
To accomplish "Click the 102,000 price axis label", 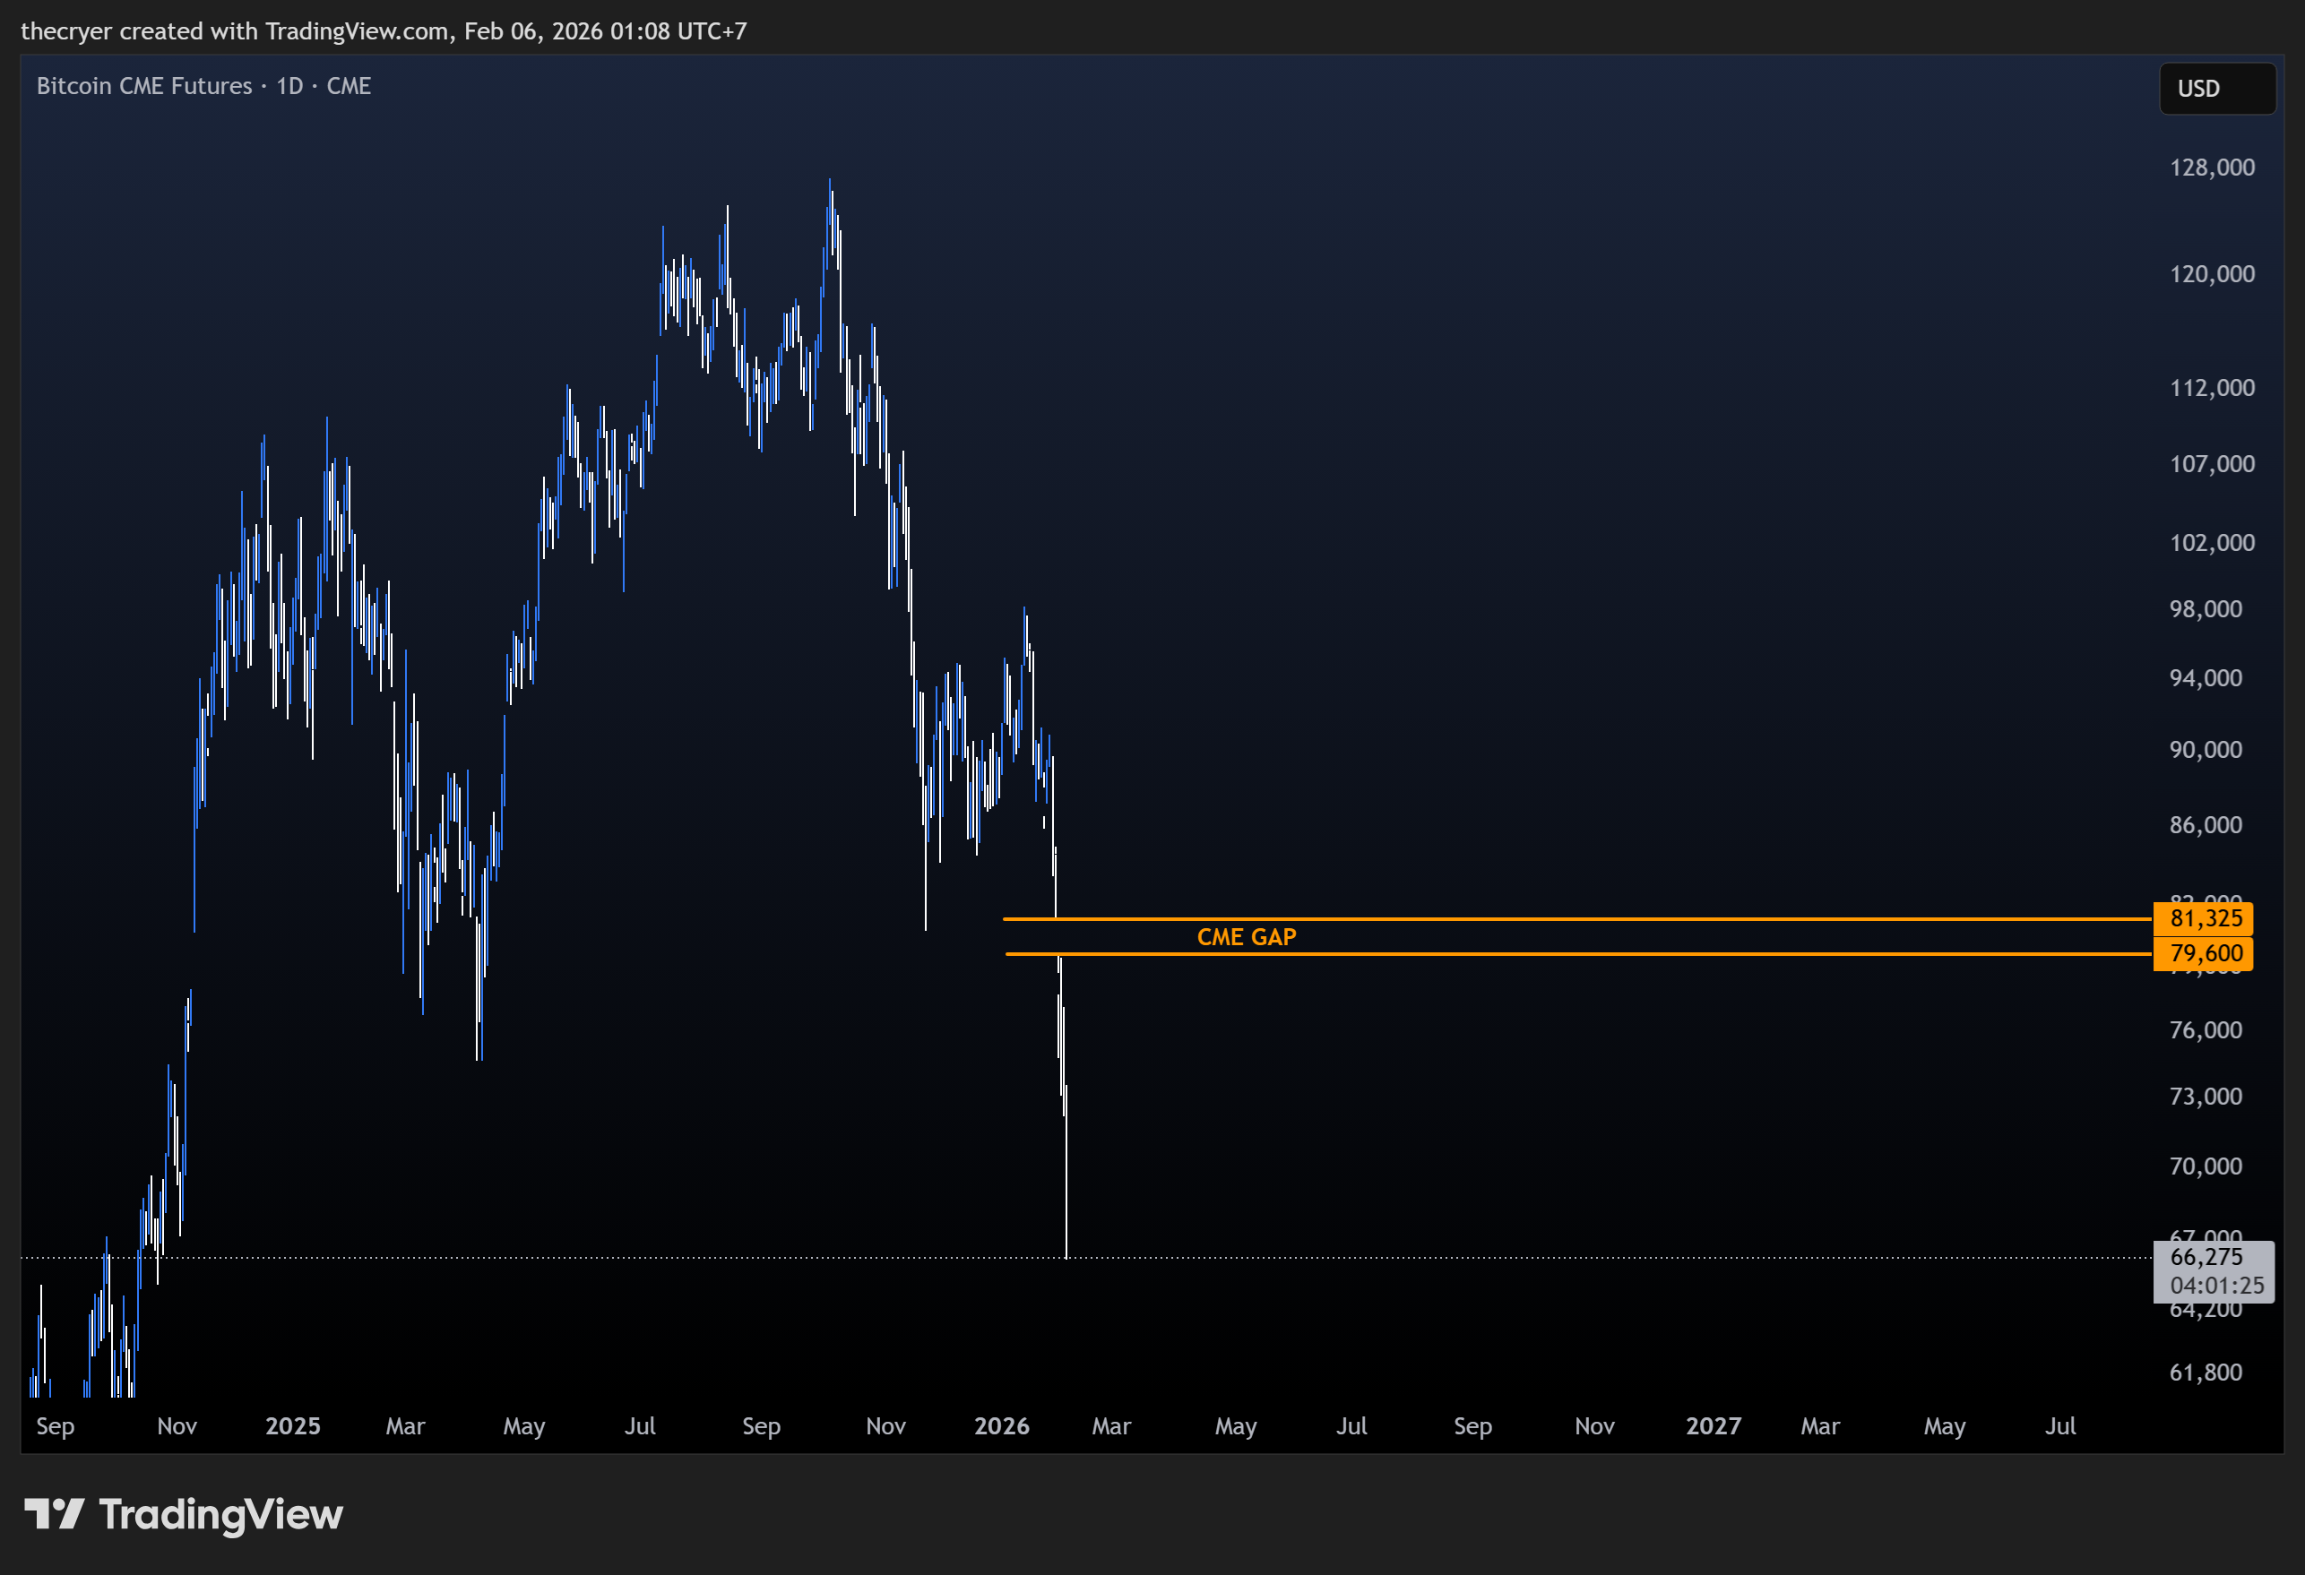I will tap(2212, 543).
